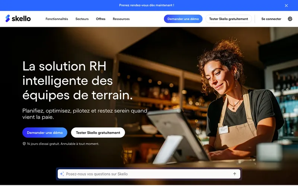Click hero Tester Skello gratuitement button
The width and height of the screenshot is (298, 186).
(x=98, y=132)
